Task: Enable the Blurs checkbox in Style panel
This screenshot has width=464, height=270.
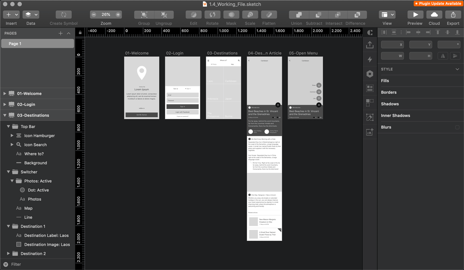Action: pyautogui.click(x=457, y=127)
